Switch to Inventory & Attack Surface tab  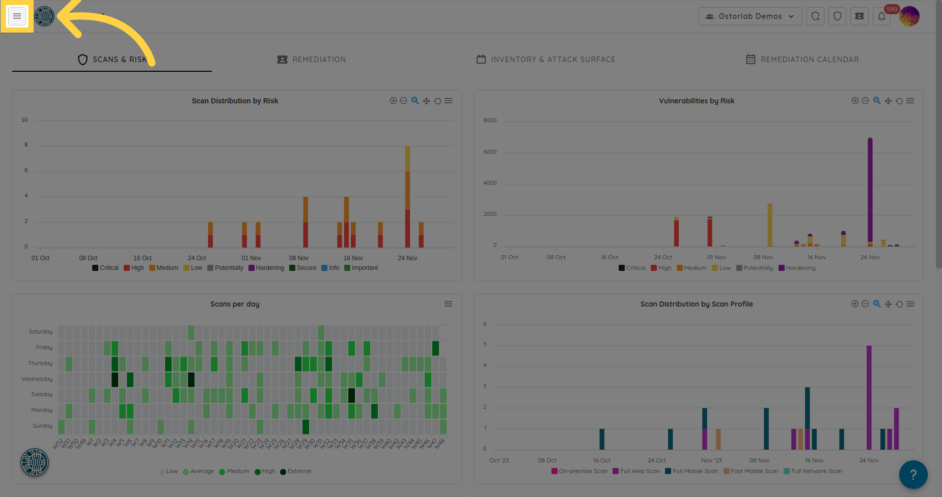546,60
